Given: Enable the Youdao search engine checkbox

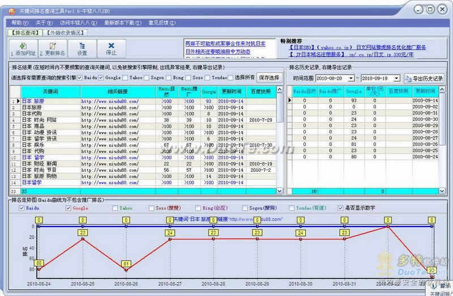Looking at the screenshot, I should click(x=207, y=78).
